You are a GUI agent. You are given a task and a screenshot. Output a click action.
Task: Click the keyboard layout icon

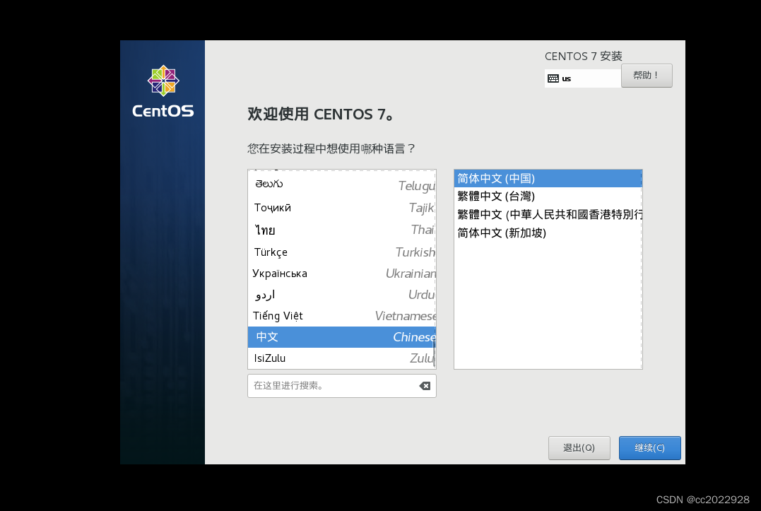[553, 78]
